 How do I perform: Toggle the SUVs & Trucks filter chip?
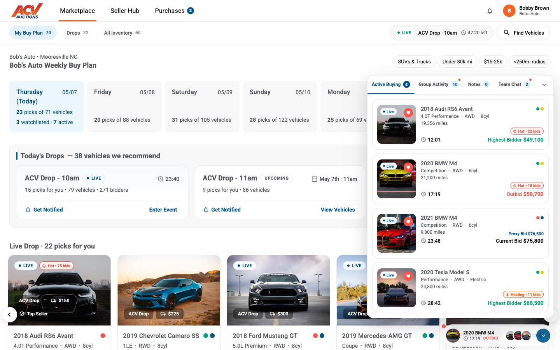pos(414,61)
